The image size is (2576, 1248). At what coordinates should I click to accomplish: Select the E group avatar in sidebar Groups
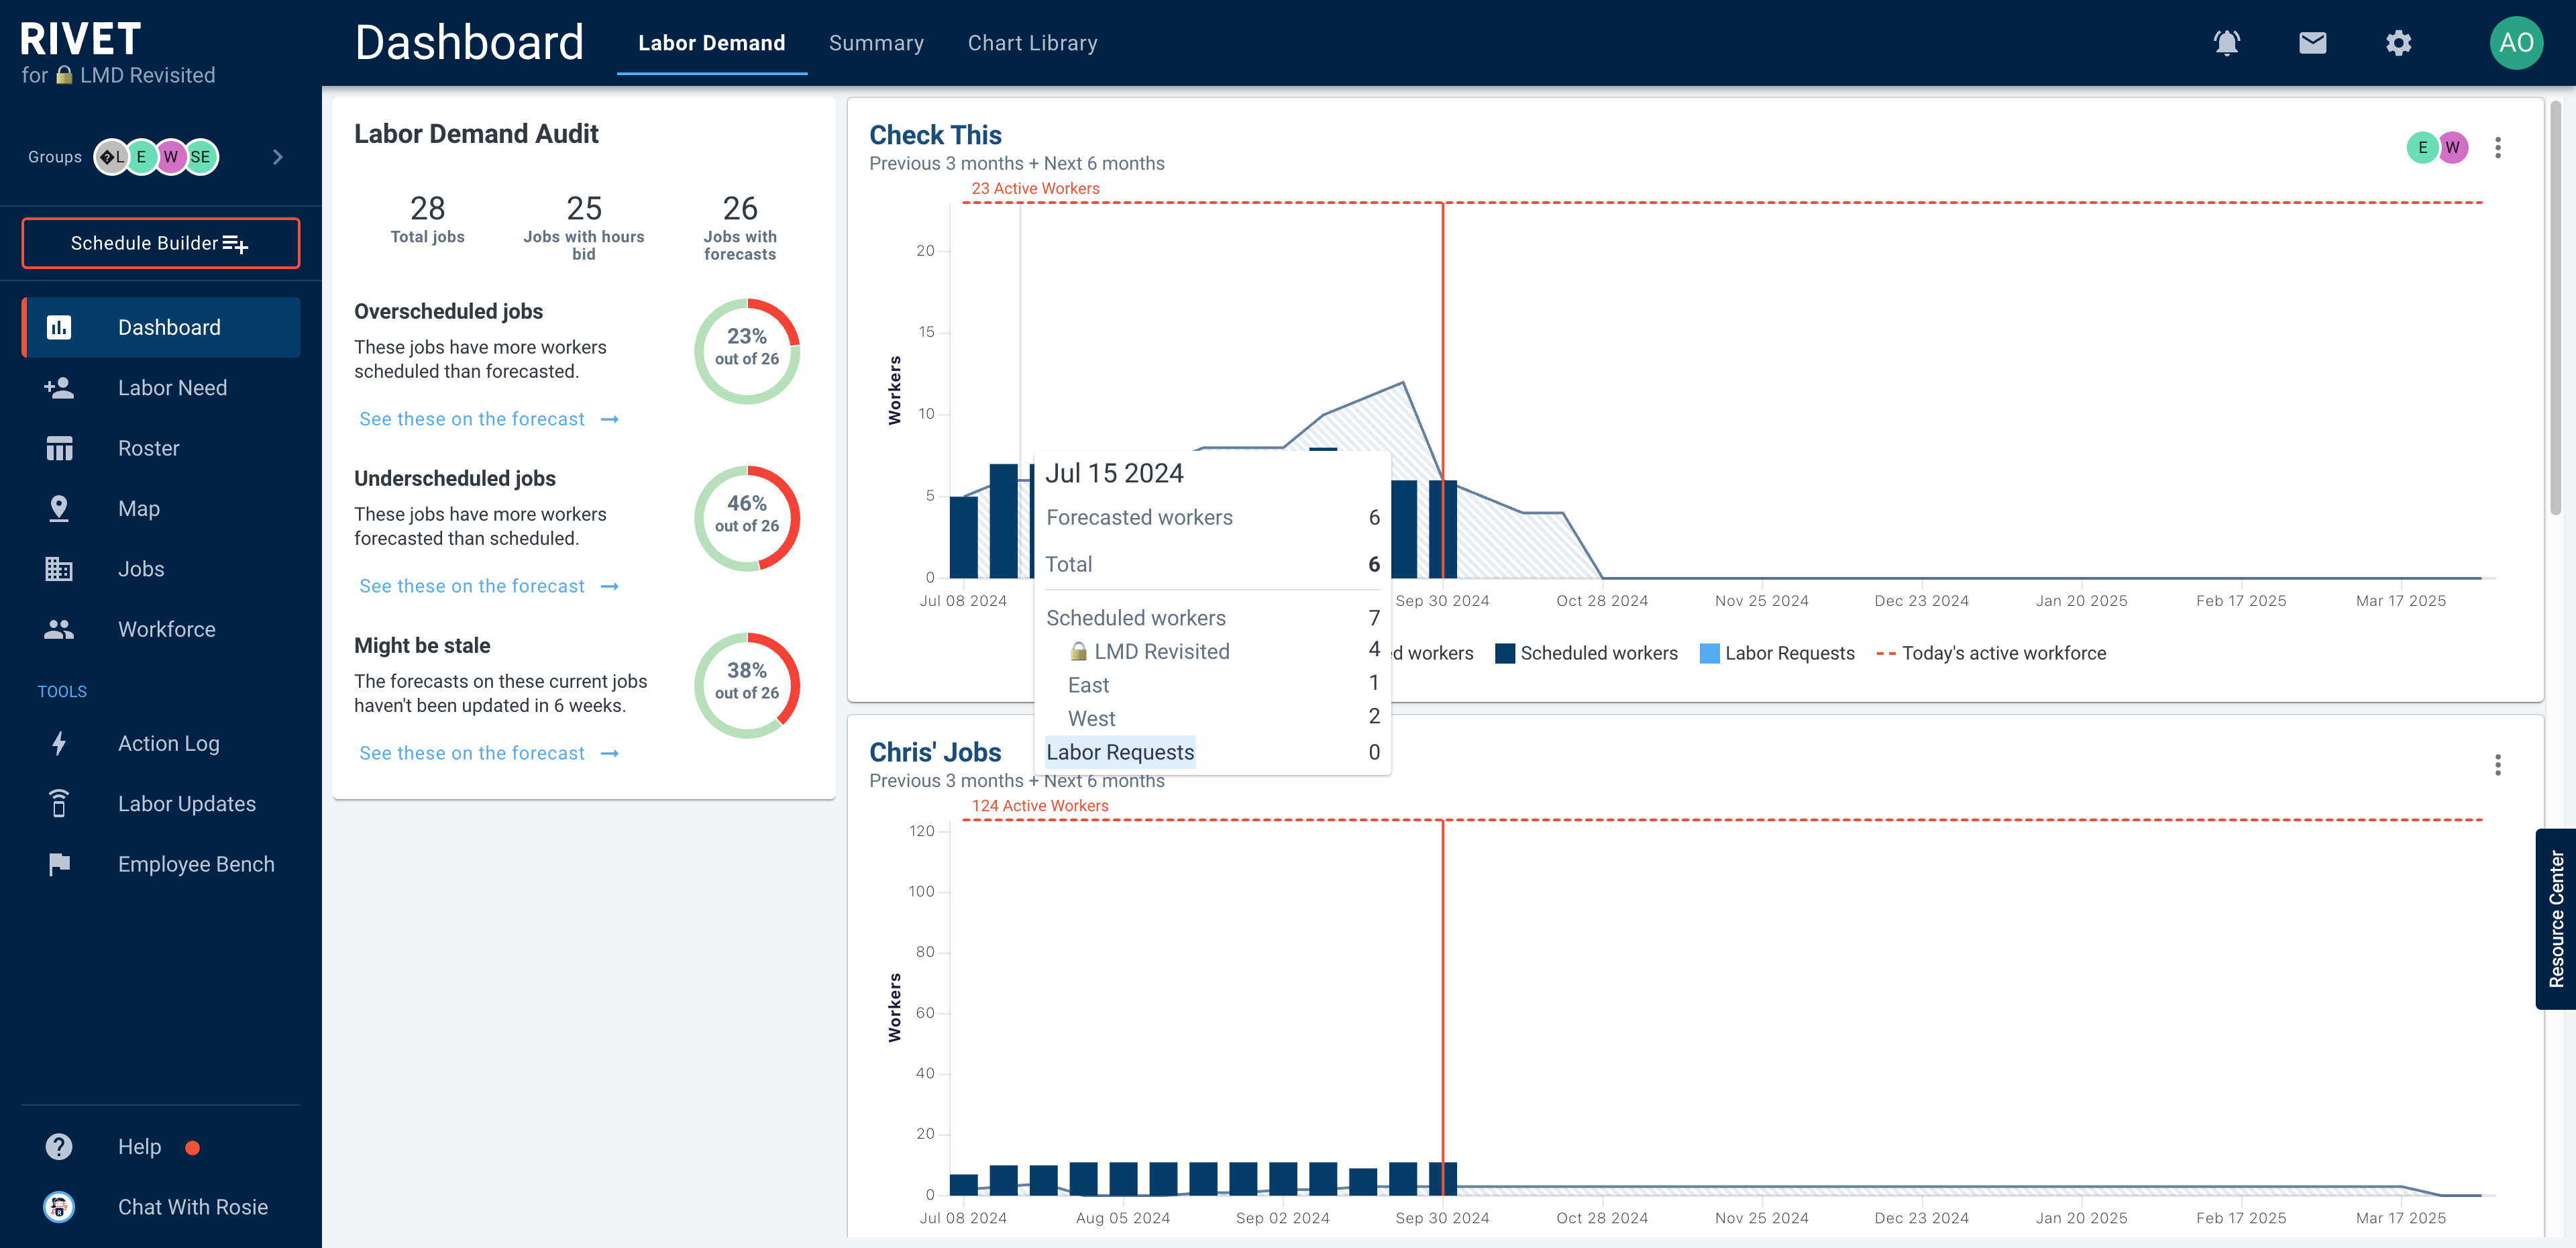[141, 157]
